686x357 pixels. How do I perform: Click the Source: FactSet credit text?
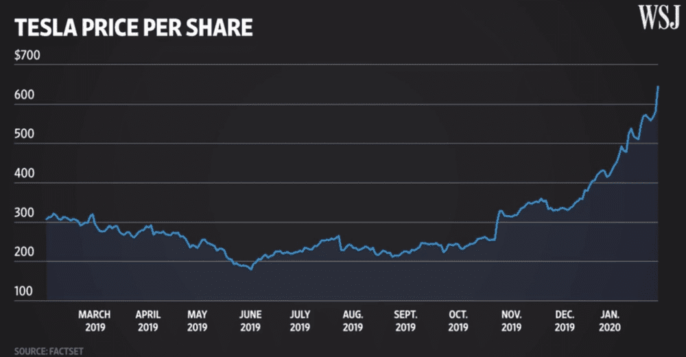tap(49, 351)
